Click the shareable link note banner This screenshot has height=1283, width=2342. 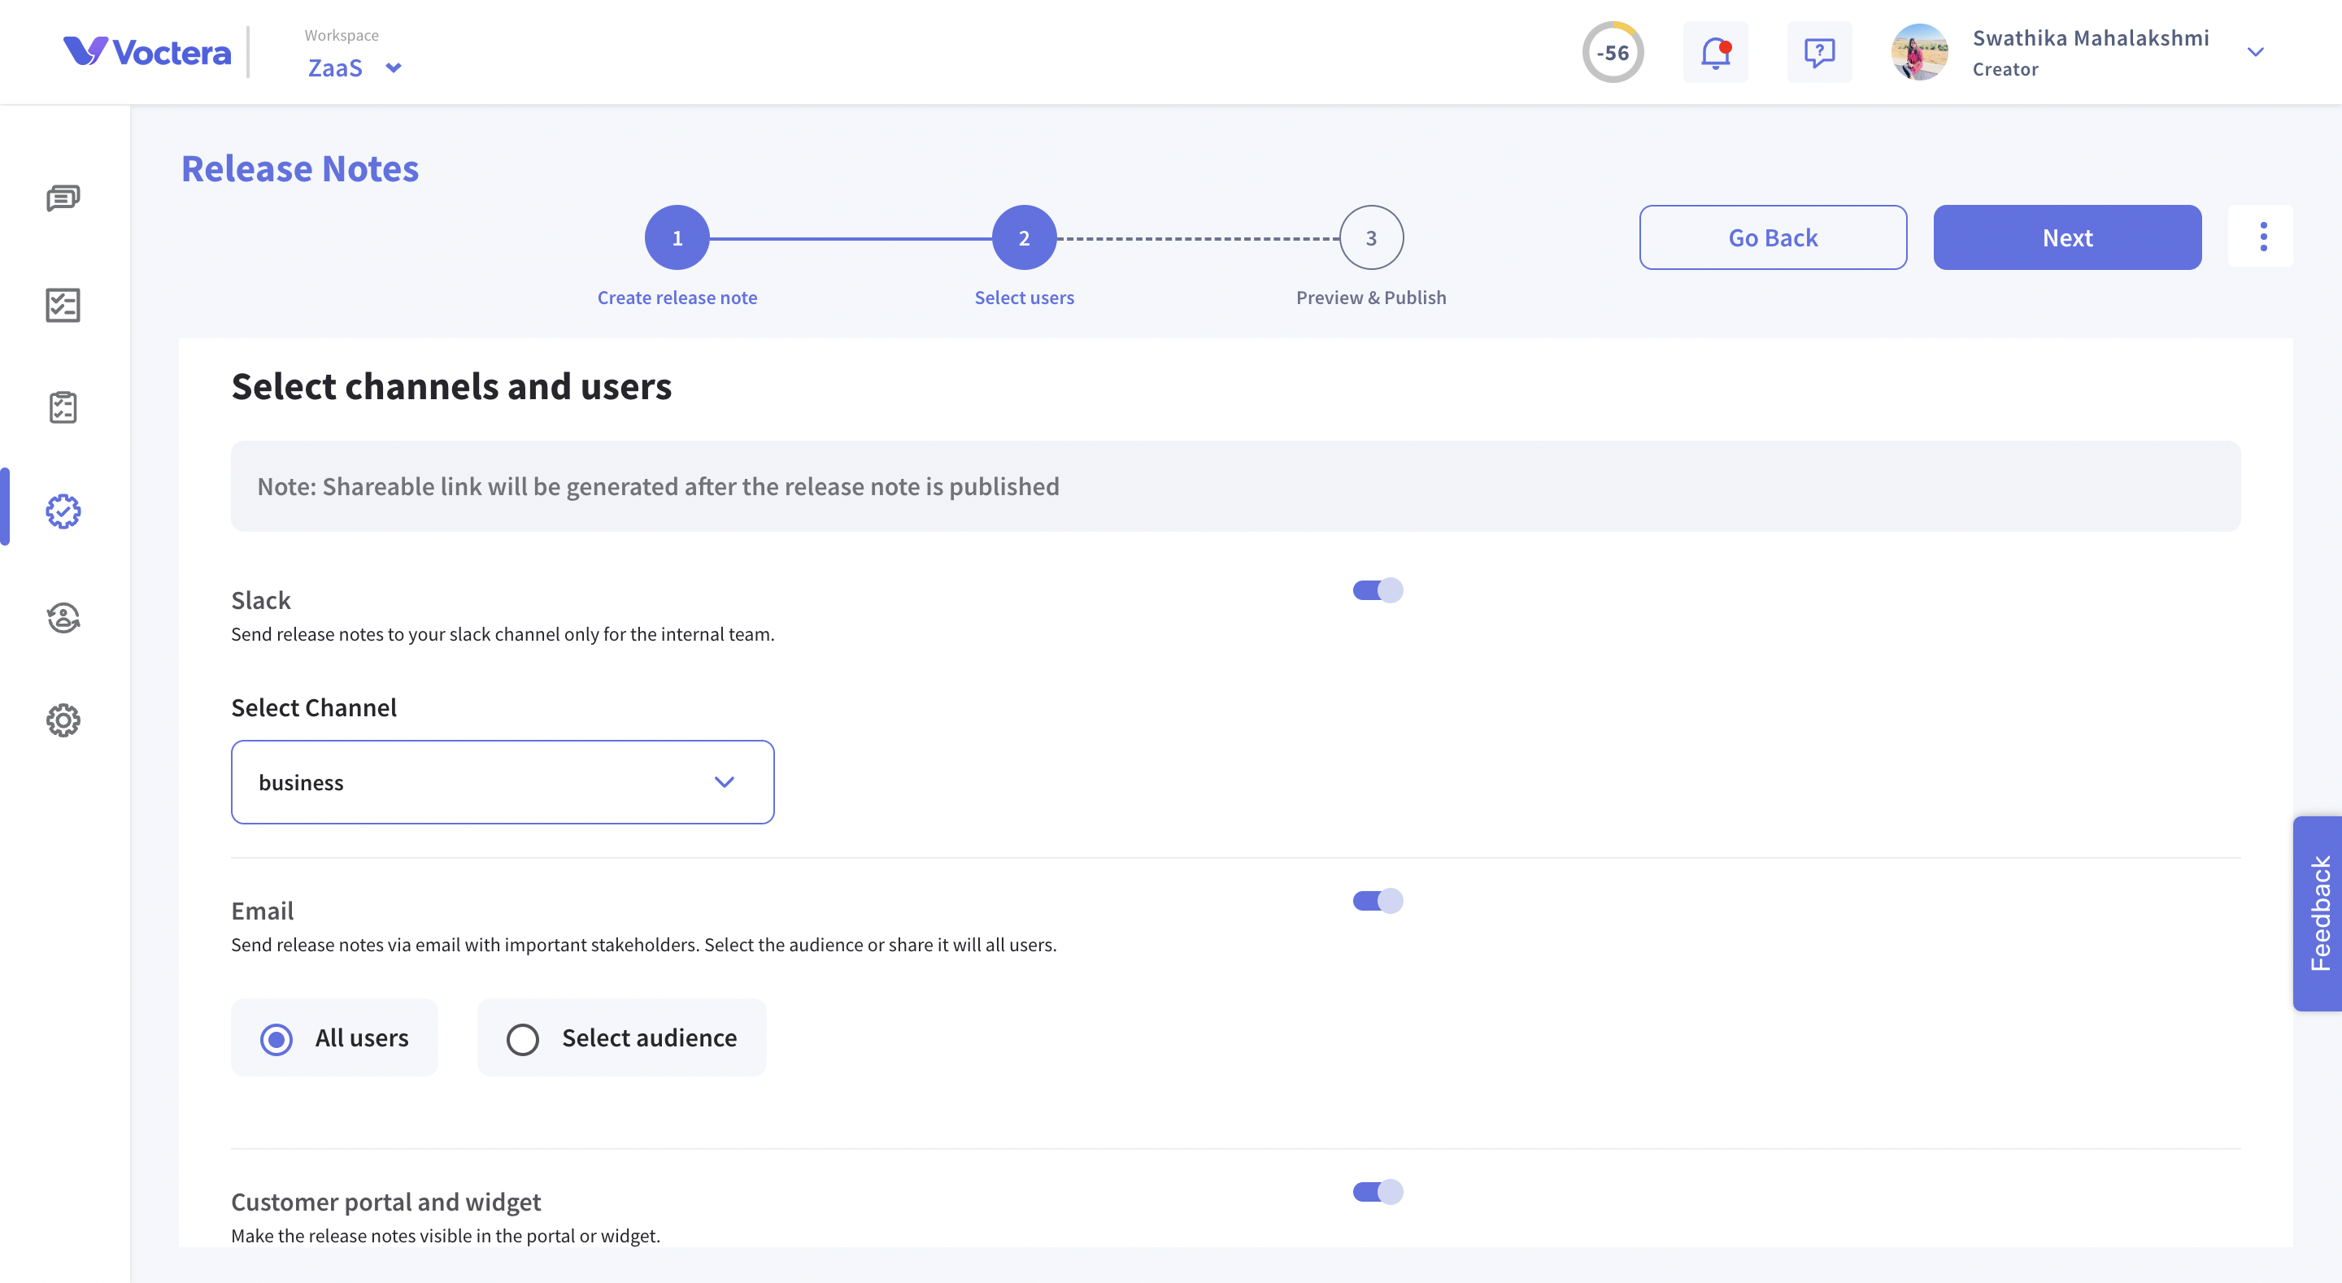click(x=1234, y=486)
